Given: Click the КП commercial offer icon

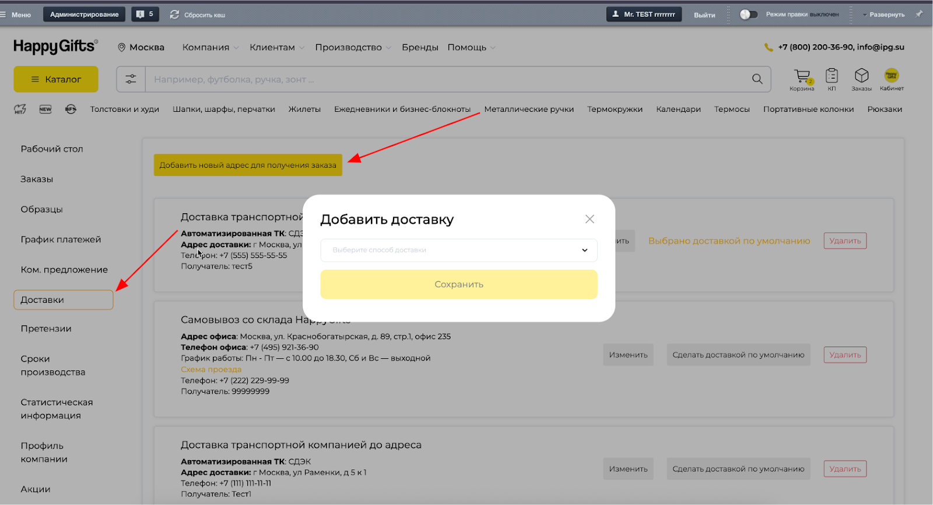Looking at the screenshot, I should tap(832, 76).
